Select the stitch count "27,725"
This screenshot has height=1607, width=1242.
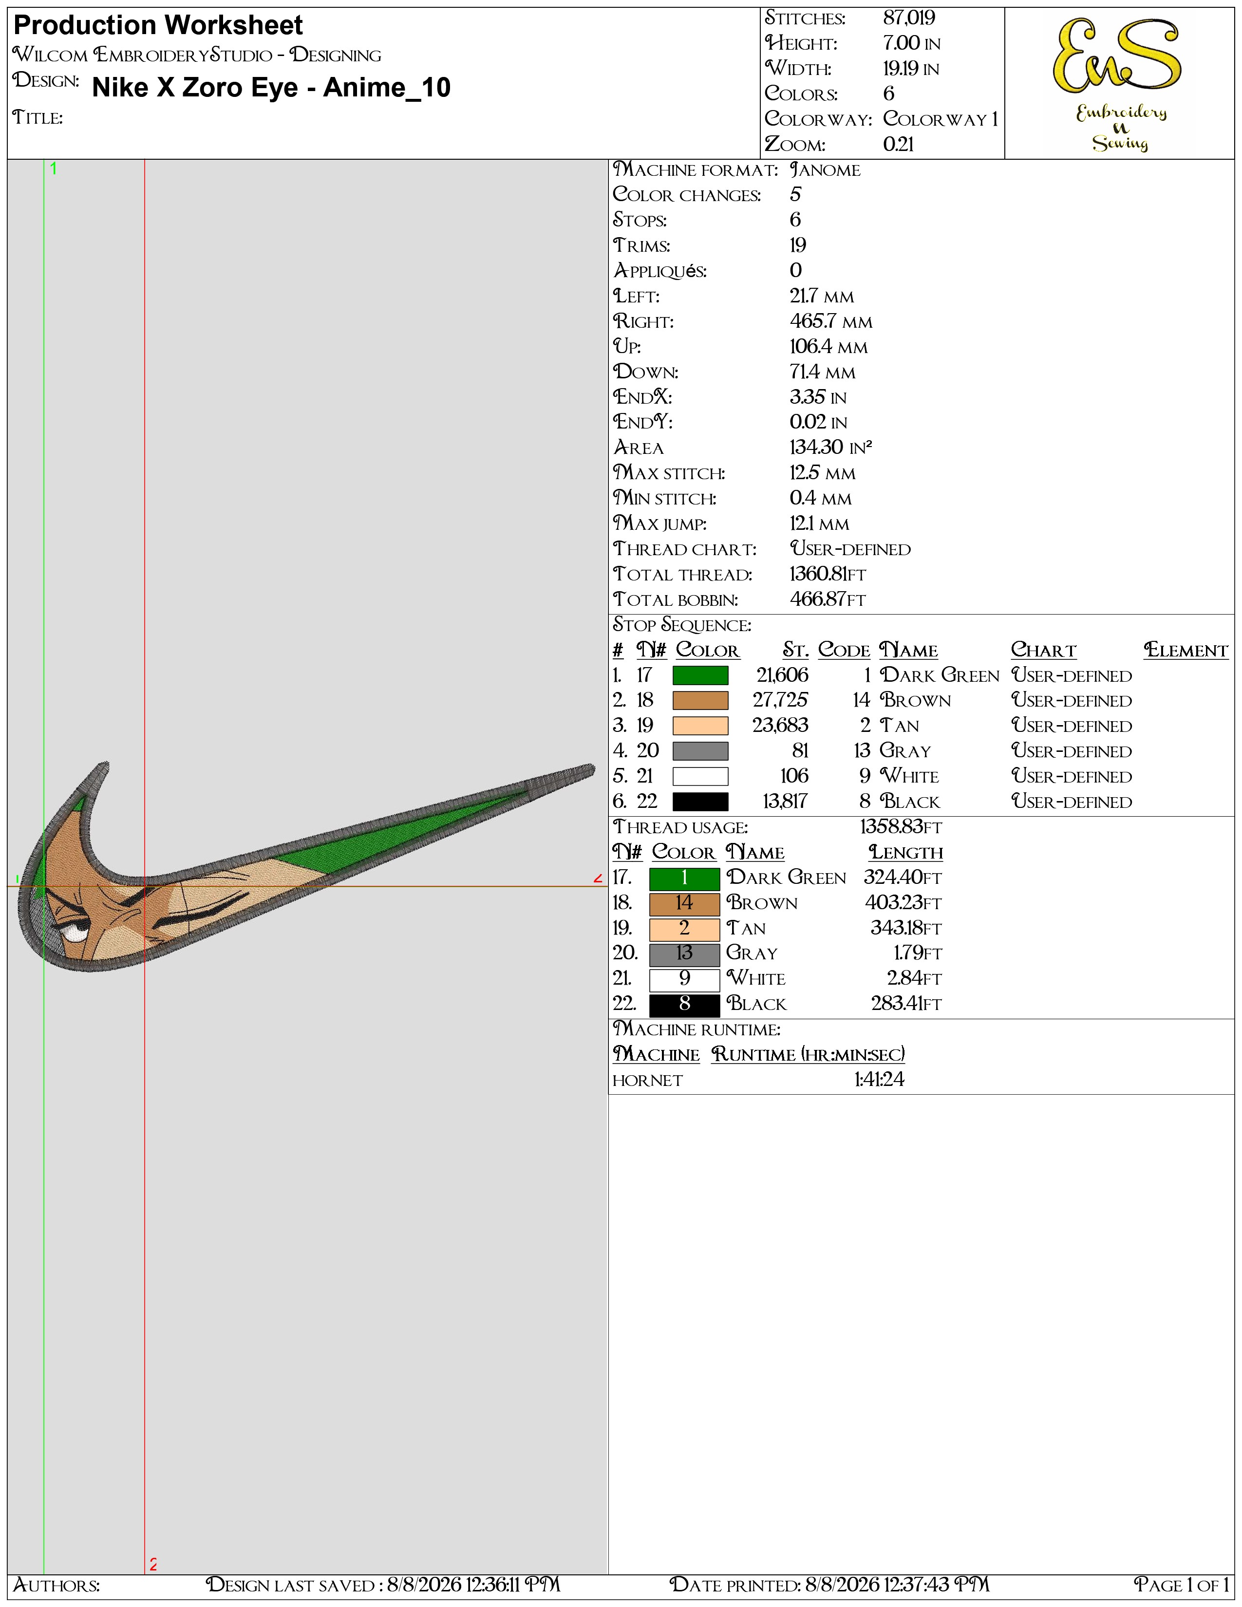(x=781, y=700)
